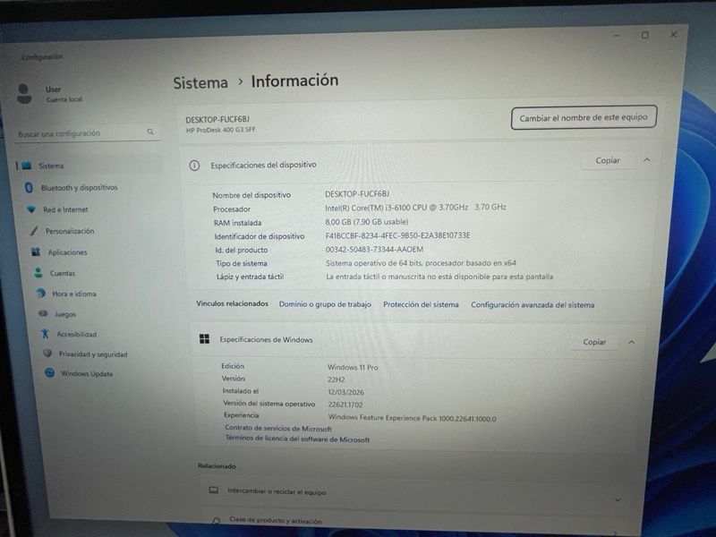Viewport: 716px width, 537px height.
Task: Click the magnifier search icon
Action: [150, 132]
